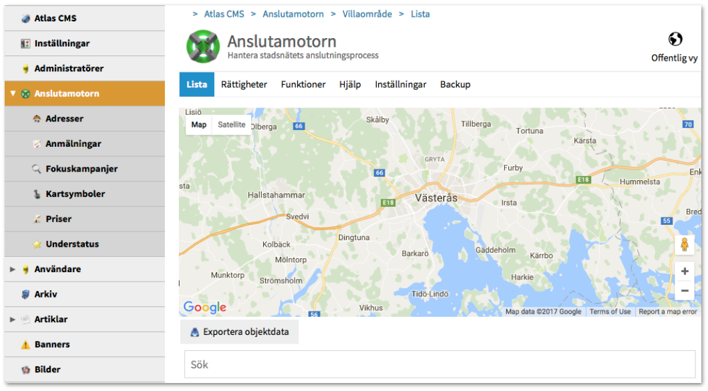Zoom in on the map
This screenshot has width=708, height=391.
click(x=685, y=271)
